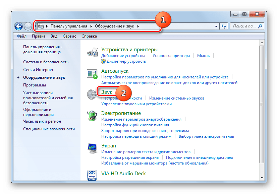Screen dimensions: 278x194
Task: Click Управление звуковыми устройствами link
Action: point(136,104)
